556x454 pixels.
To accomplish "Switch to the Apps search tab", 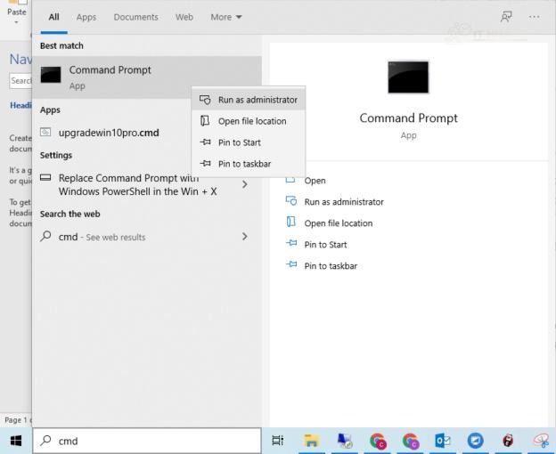I will point(86,17).
